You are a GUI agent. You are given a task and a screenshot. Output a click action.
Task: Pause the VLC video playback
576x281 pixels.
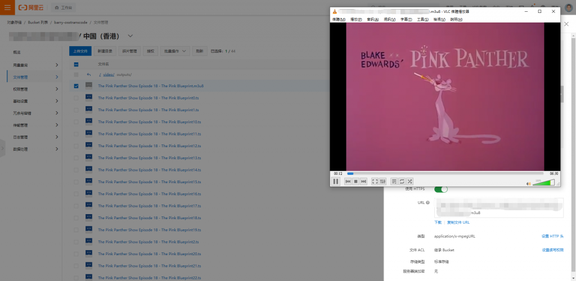point(335,181)
